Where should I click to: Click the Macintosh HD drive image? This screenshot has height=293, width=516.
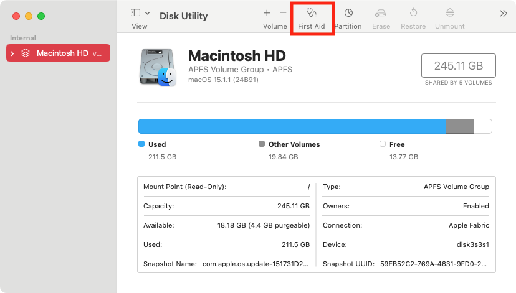point(158,67)
